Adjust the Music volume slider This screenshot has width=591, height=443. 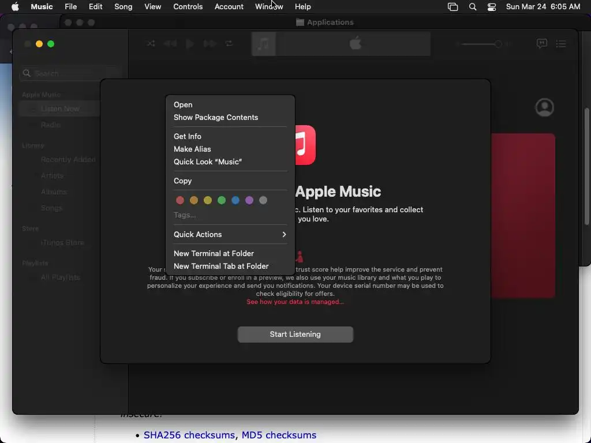(x=481, y=44)
